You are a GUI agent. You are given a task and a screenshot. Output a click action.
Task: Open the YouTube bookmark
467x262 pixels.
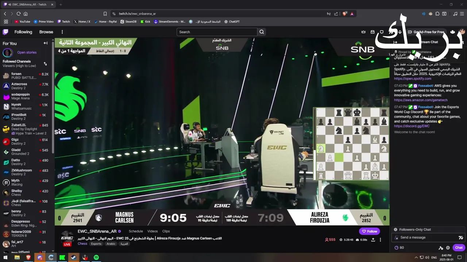point(22,21)
